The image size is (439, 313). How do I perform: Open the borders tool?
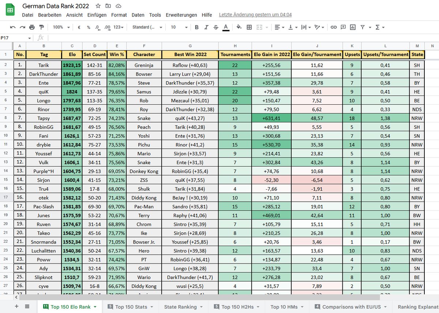click(x=249, y=27)
